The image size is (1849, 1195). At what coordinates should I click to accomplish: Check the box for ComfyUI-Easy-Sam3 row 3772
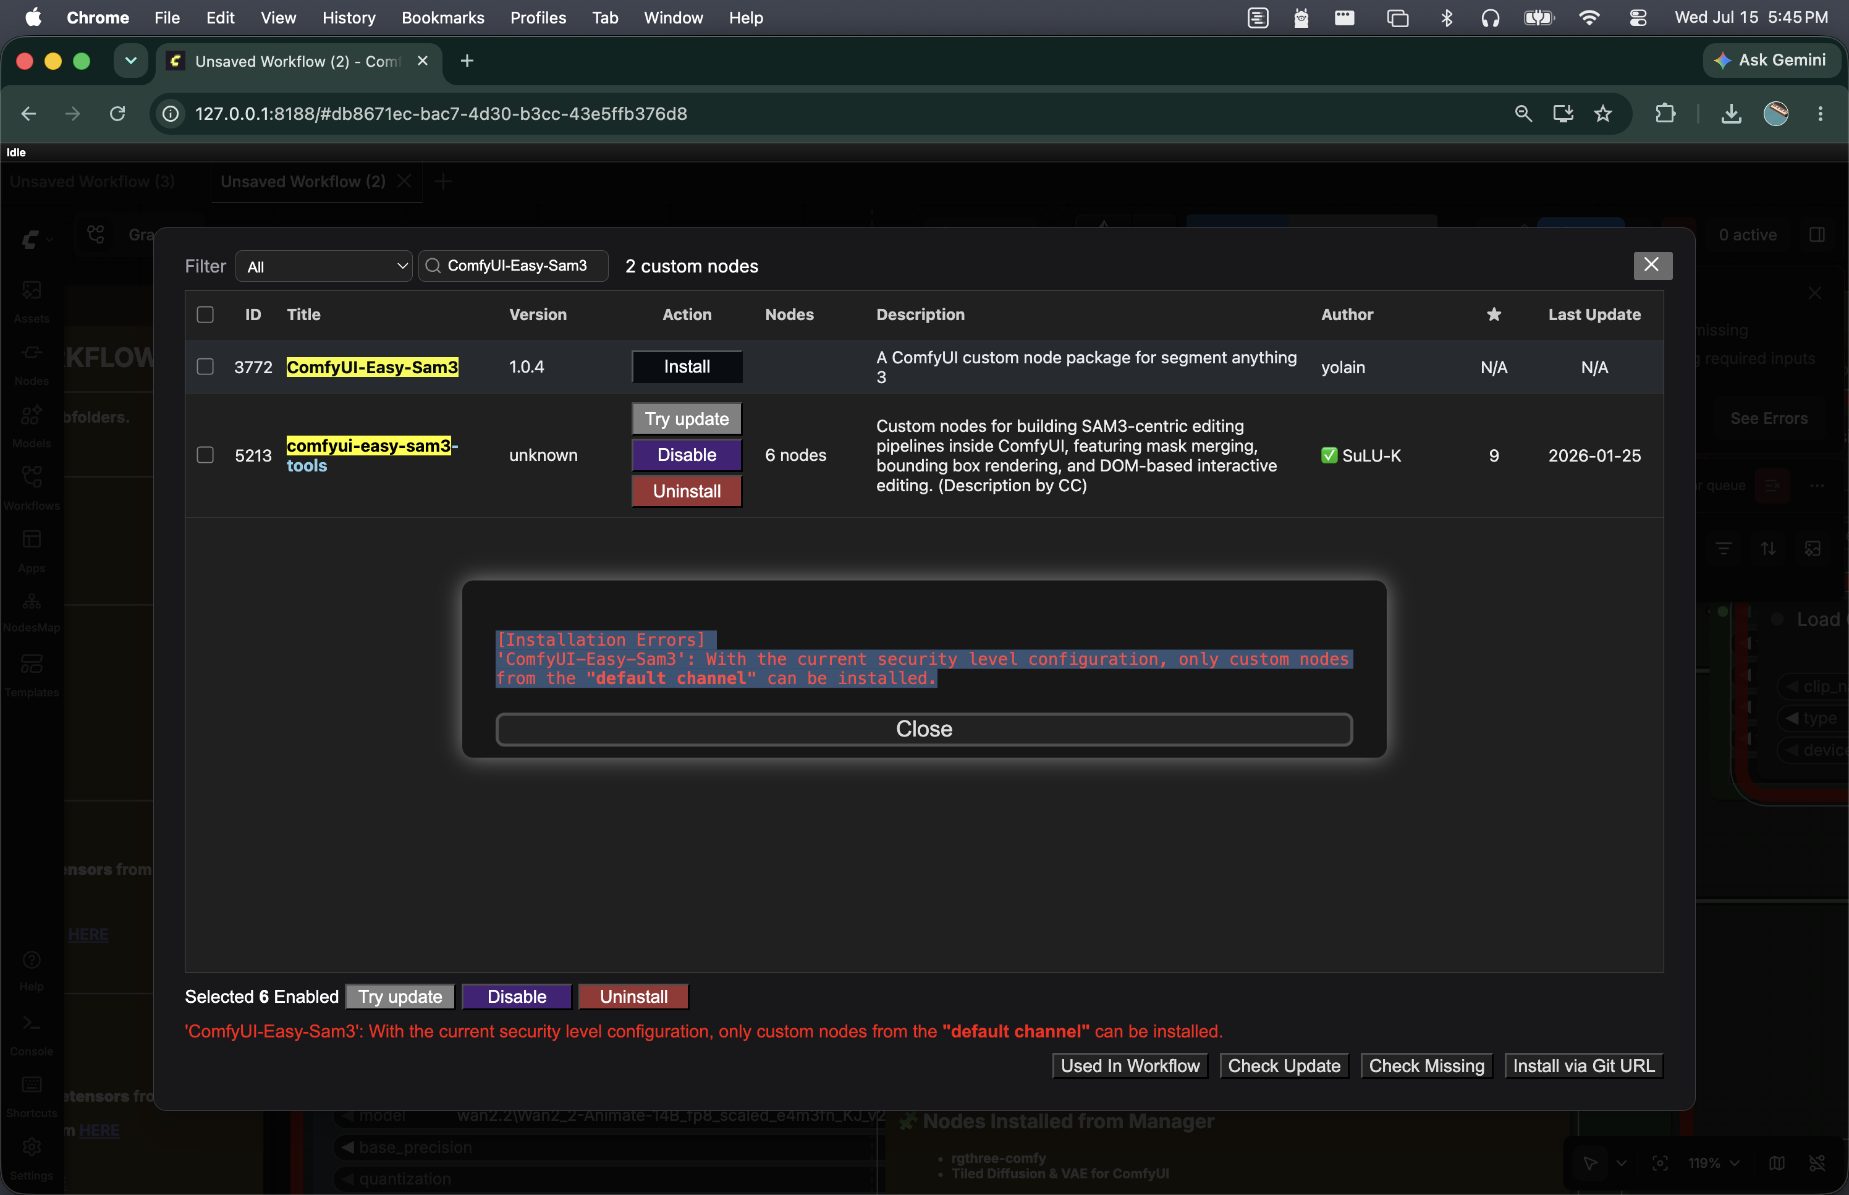point(205,366)
